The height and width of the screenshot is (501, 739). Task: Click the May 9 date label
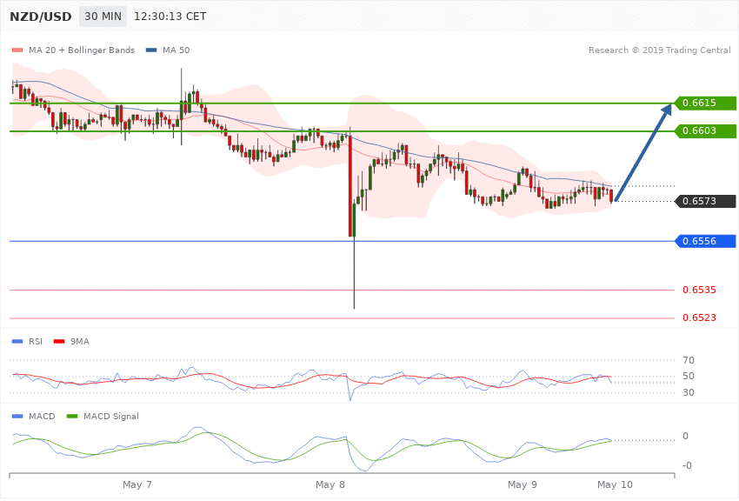(x=523, y=484)
